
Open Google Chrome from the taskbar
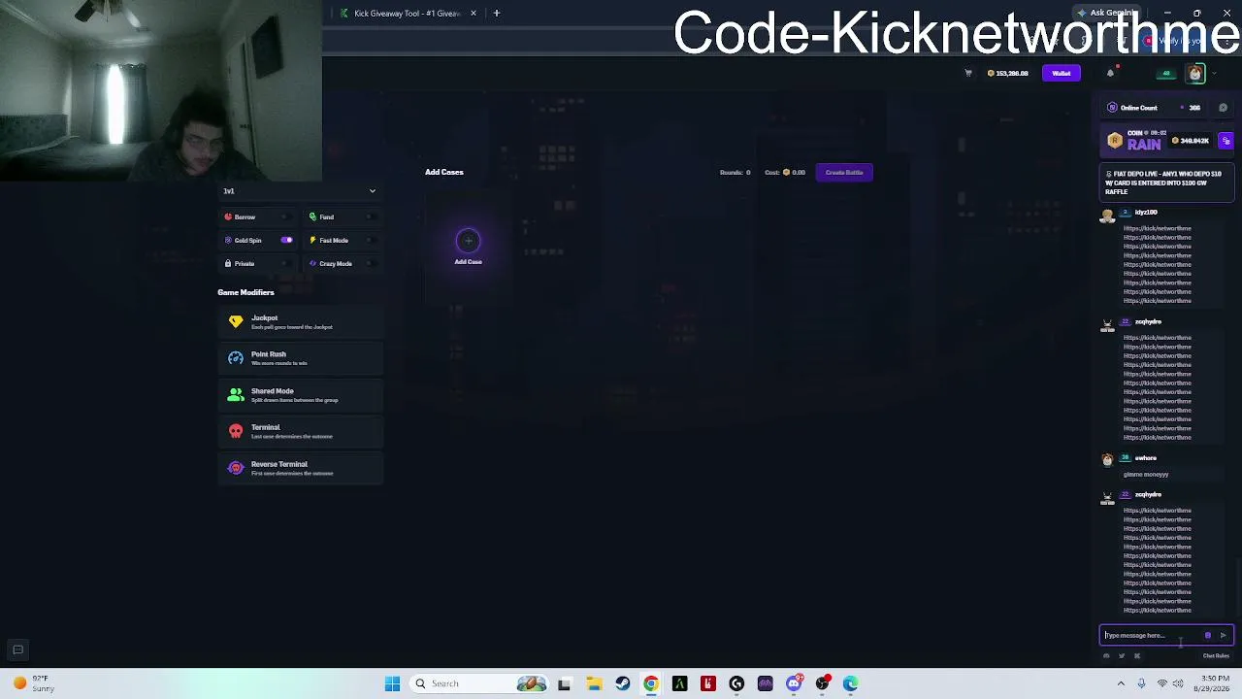pos(651,683)
